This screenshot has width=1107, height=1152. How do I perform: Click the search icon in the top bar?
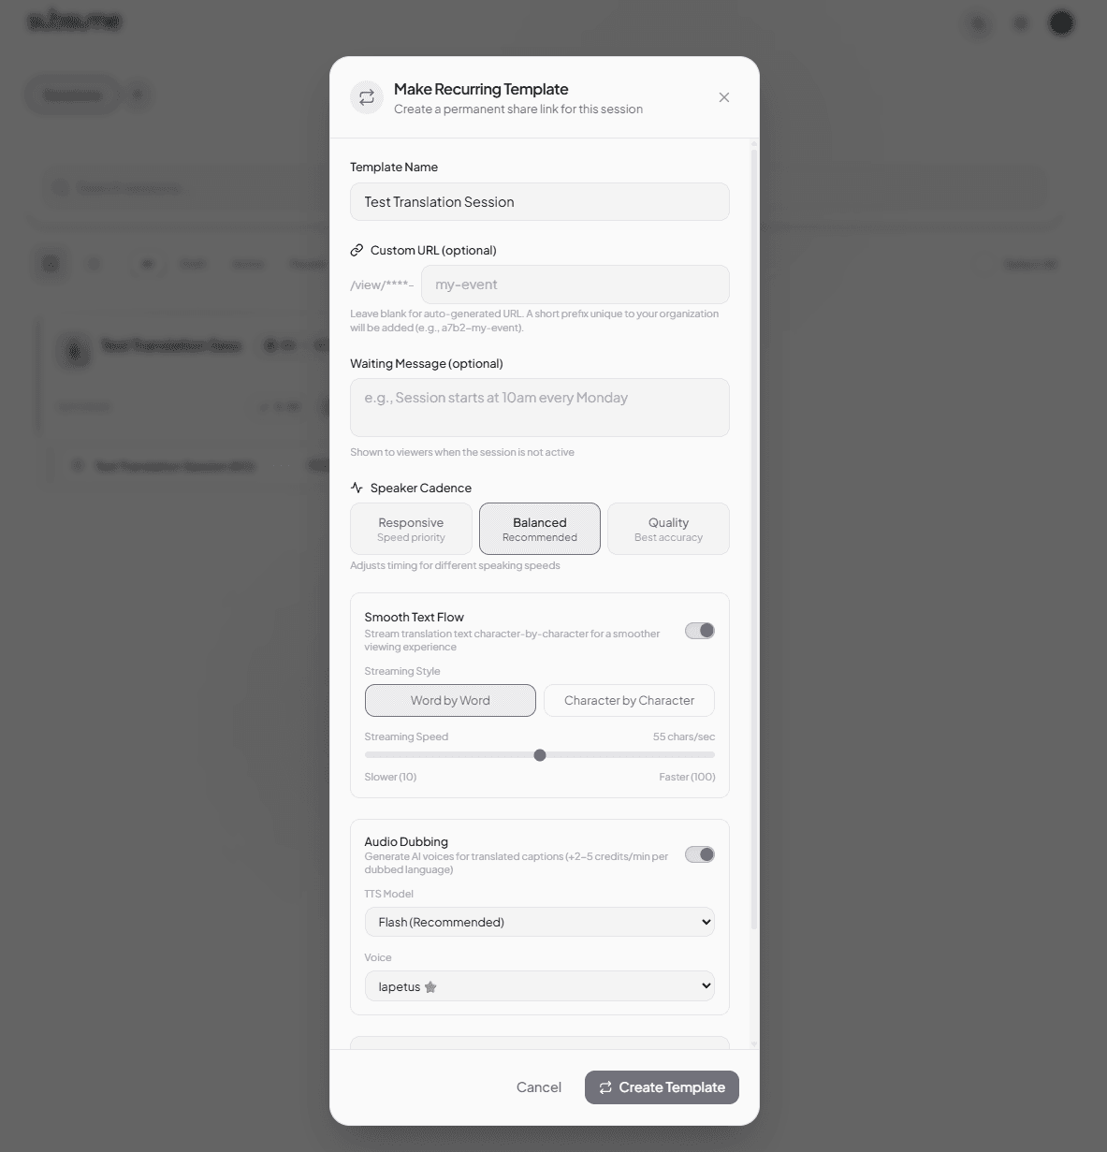(978, 24)
